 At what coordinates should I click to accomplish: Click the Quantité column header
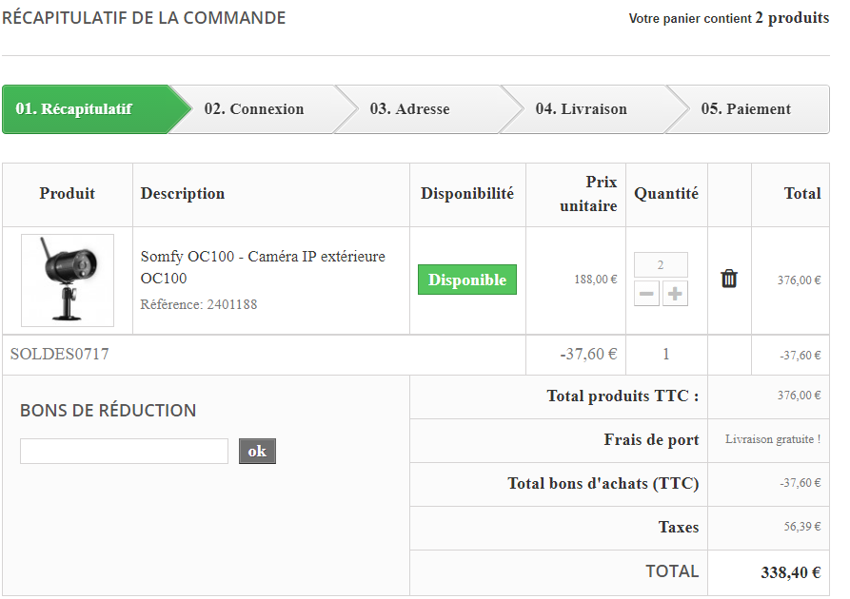coord(666,194)
